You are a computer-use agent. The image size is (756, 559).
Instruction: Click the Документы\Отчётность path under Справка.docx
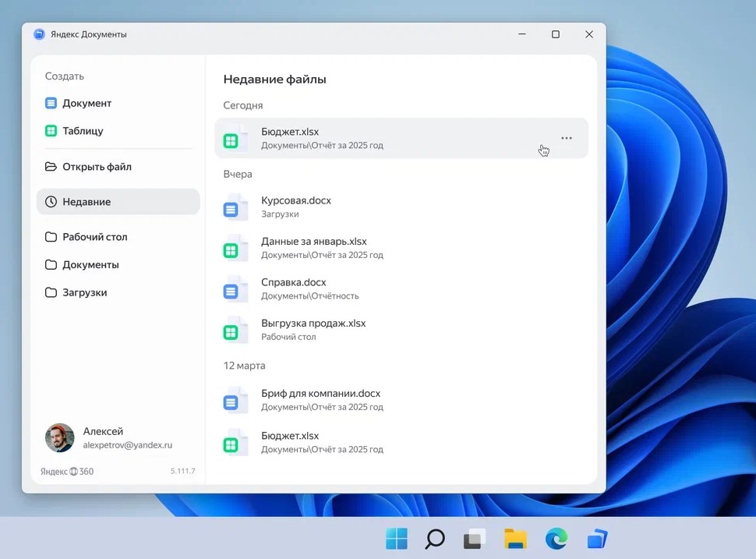[310, 296]
